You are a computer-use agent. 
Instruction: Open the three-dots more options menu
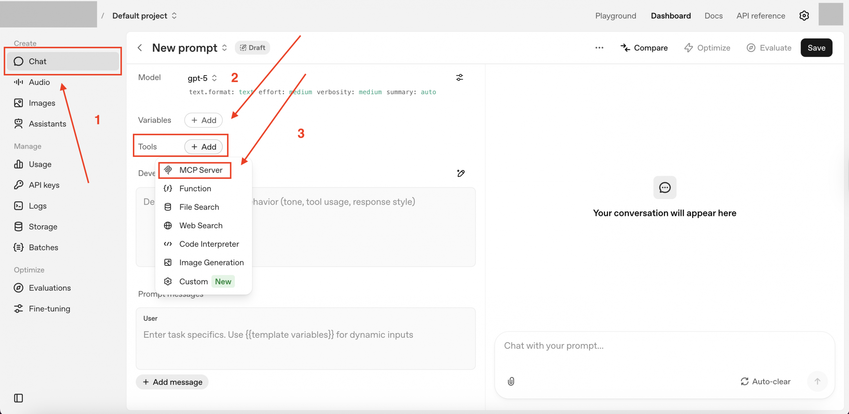click(x=599, y=48)
